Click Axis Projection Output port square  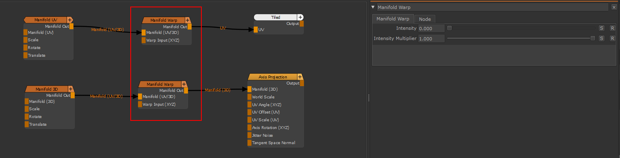click(302, 83)
